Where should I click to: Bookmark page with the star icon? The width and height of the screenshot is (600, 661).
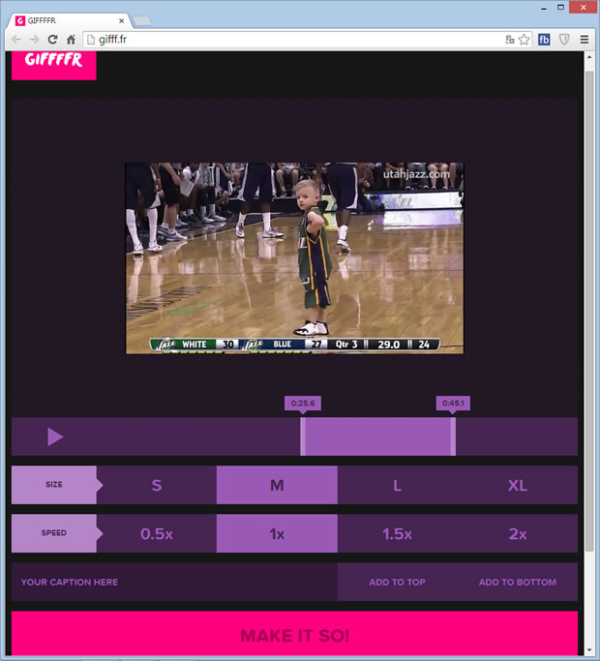525,40
